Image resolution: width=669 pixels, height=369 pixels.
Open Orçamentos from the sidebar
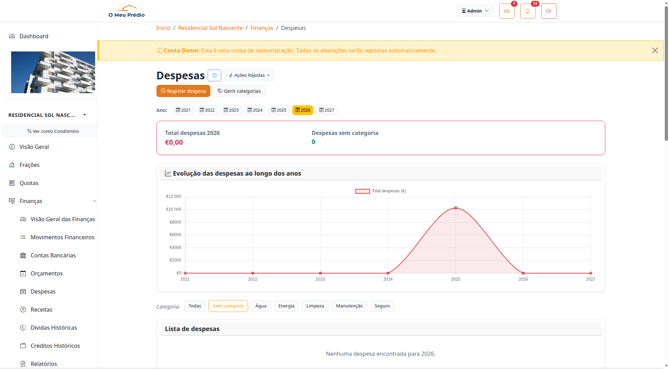click(x=47, y=273)
